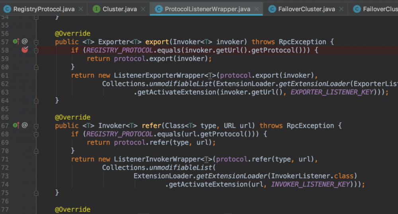Click REGISTRY_PROTOCOL constant on line 58
This screenshot has height=214, width=398.
click(120, 50)
